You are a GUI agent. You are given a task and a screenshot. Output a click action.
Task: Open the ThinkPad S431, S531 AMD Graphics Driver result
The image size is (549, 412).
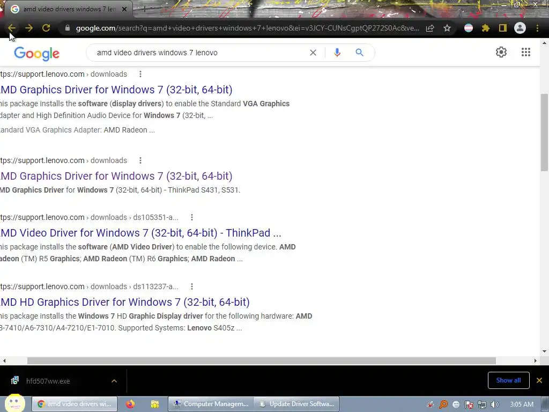[116, 176]
